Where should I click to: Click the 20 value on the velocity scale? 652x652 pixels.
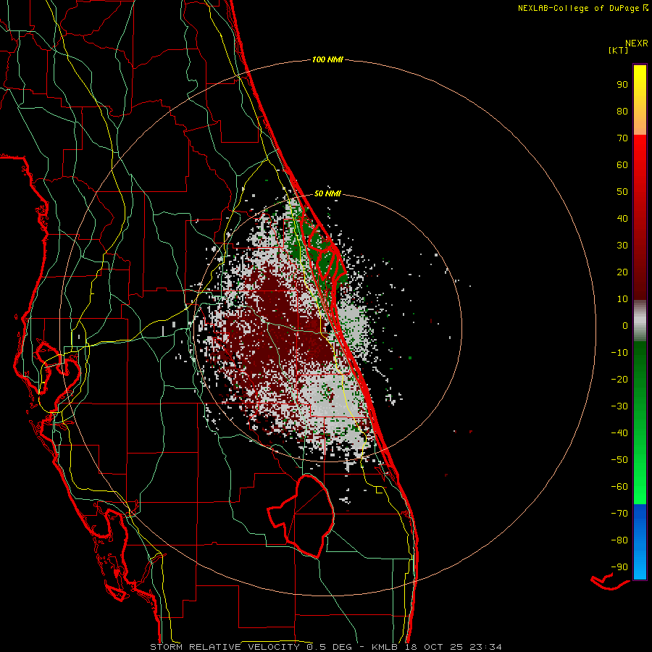pyautogui.click(x=622, y=272)
